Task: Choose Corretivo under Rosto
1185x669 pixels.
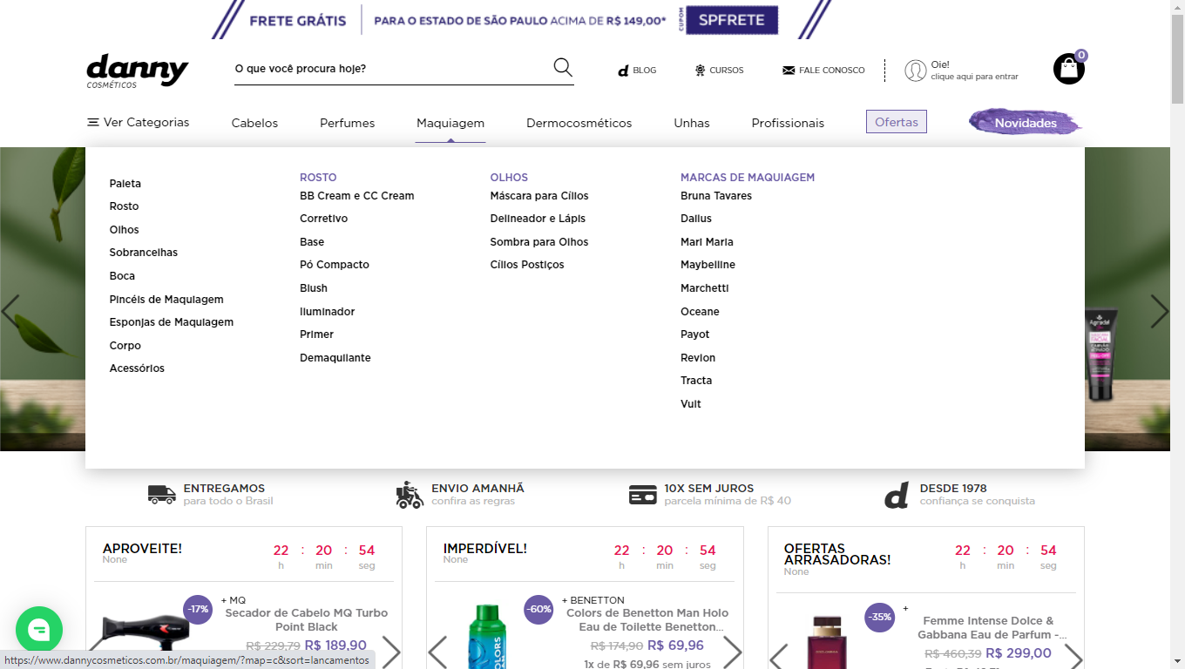Action: [324, 219]
